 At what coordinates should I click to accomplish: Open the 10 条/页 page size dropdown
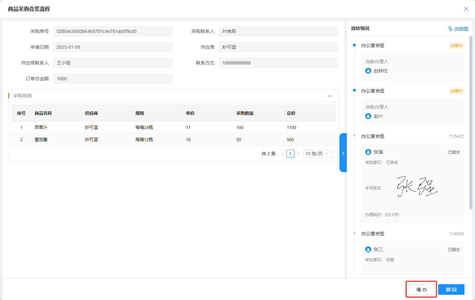click(317, 154)
